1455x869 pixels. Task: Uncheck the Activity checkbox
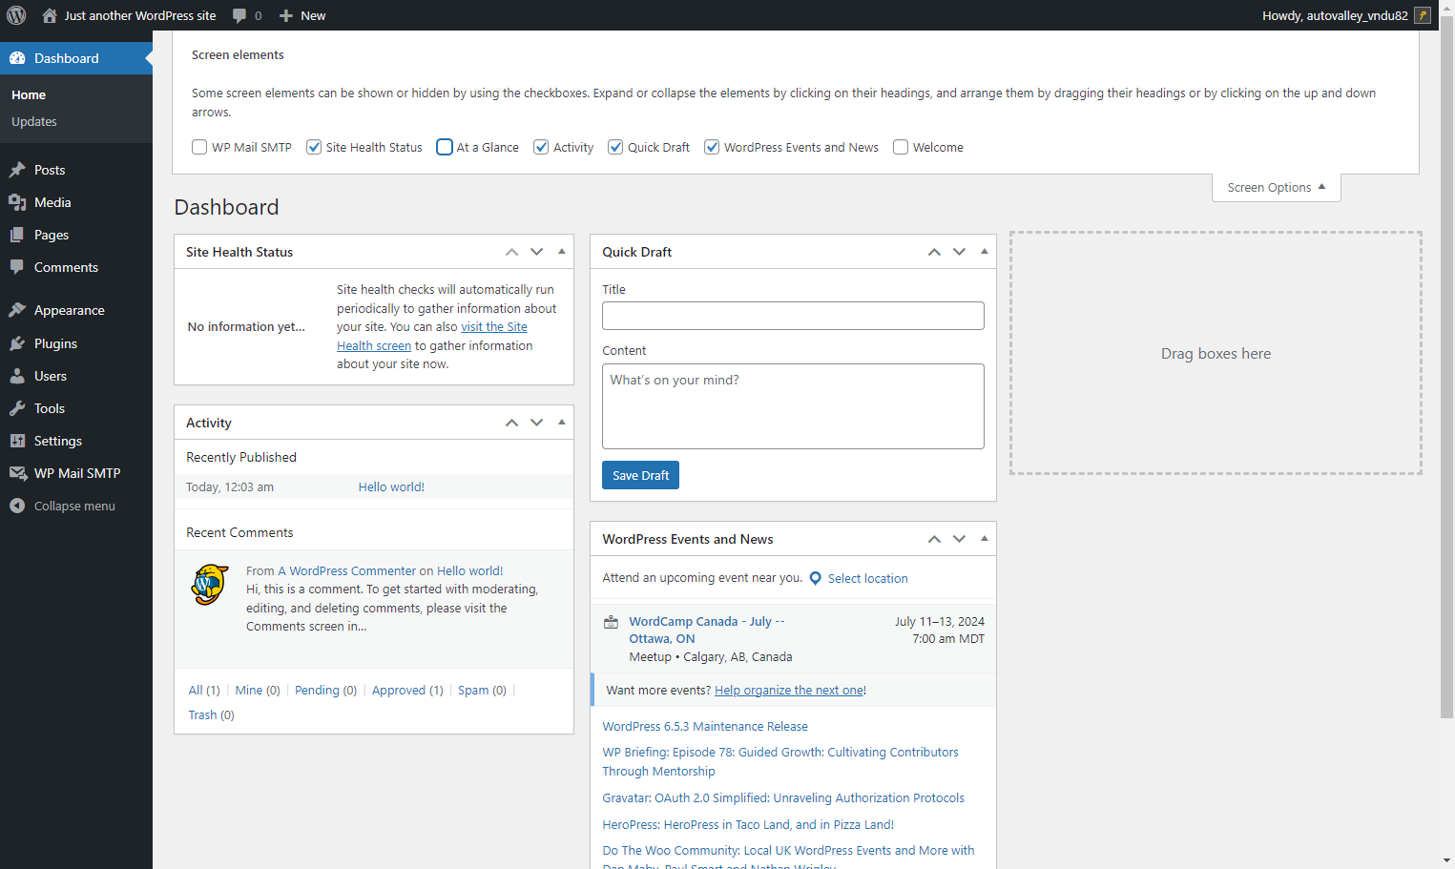(541, 147)
